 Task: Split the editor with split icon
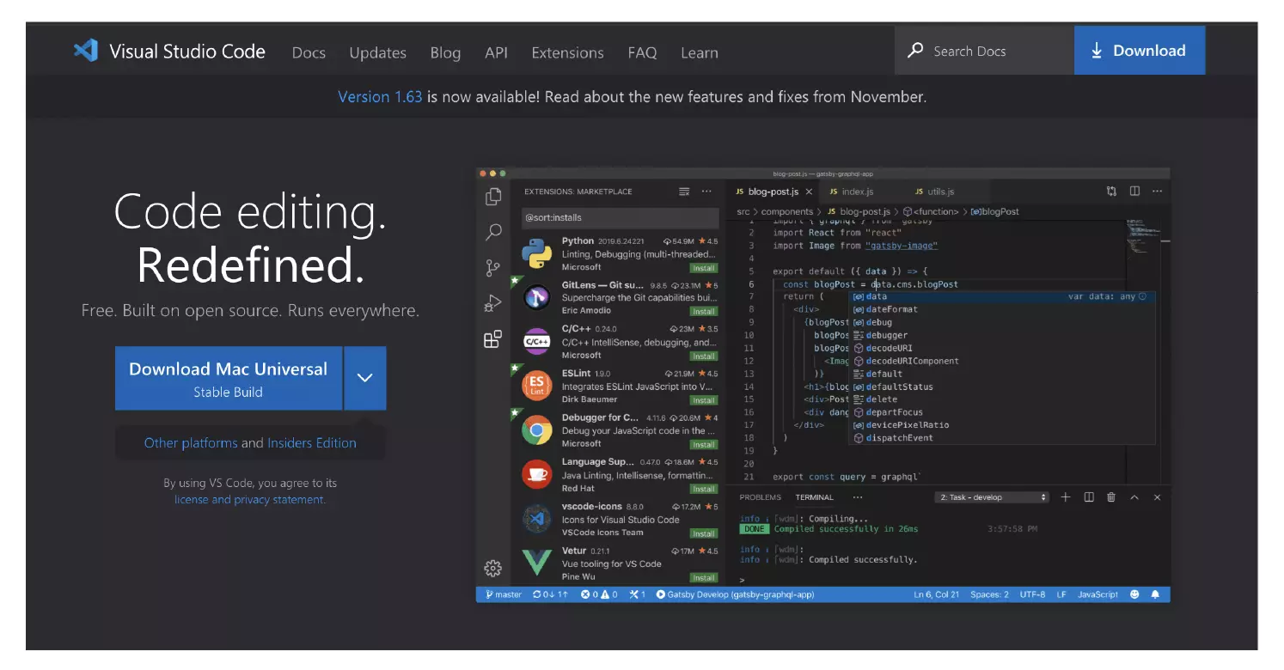[x=1134, y=192]
